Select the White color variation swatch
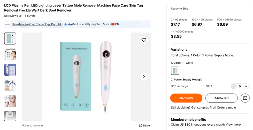The image size is (253, 130). [175, 71]
